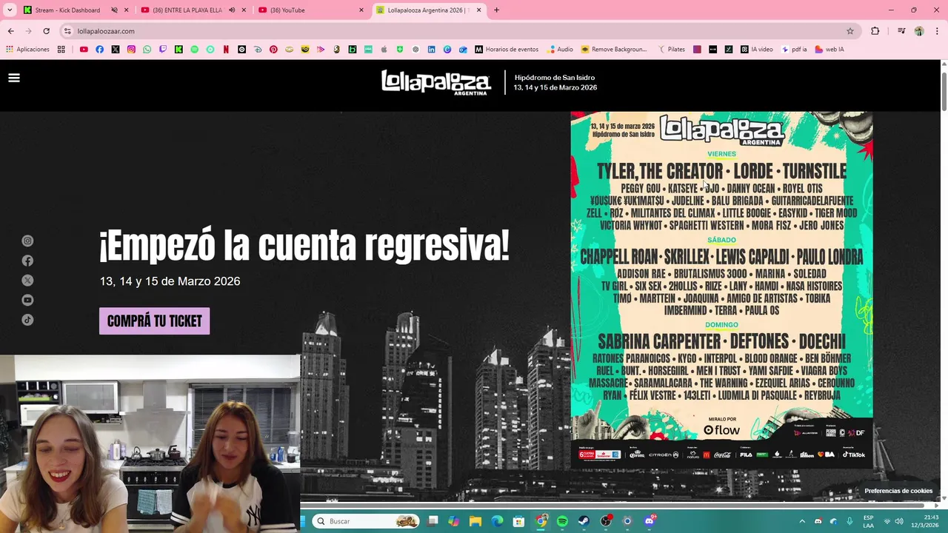This screenshot has width=948, height=533.
Task: Open the Spotify bookmark in the bookmarks bar
Action: tap(195, 50)
